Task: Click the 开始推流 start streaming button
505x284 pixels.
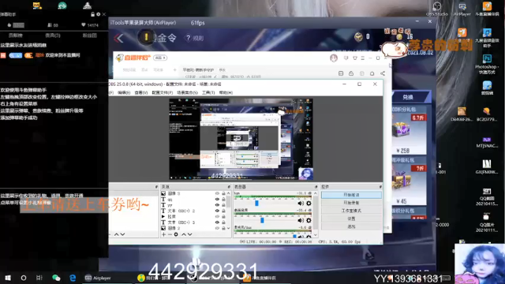Action: coord(351,195)
